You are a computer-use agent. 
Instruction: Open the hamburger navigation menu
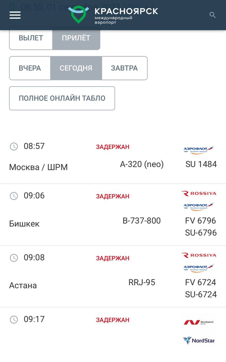click(x=15, y=15)
